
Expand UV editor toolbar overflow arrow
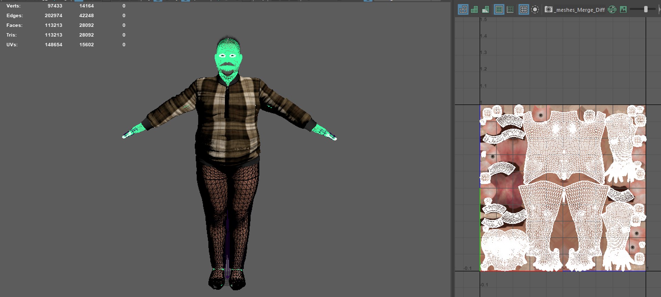click(x=659, y=10)
